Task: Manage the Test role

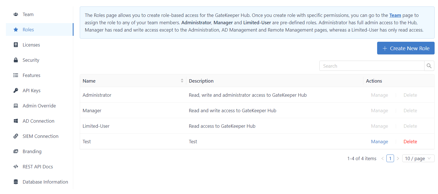Action: tap(379, 142)
